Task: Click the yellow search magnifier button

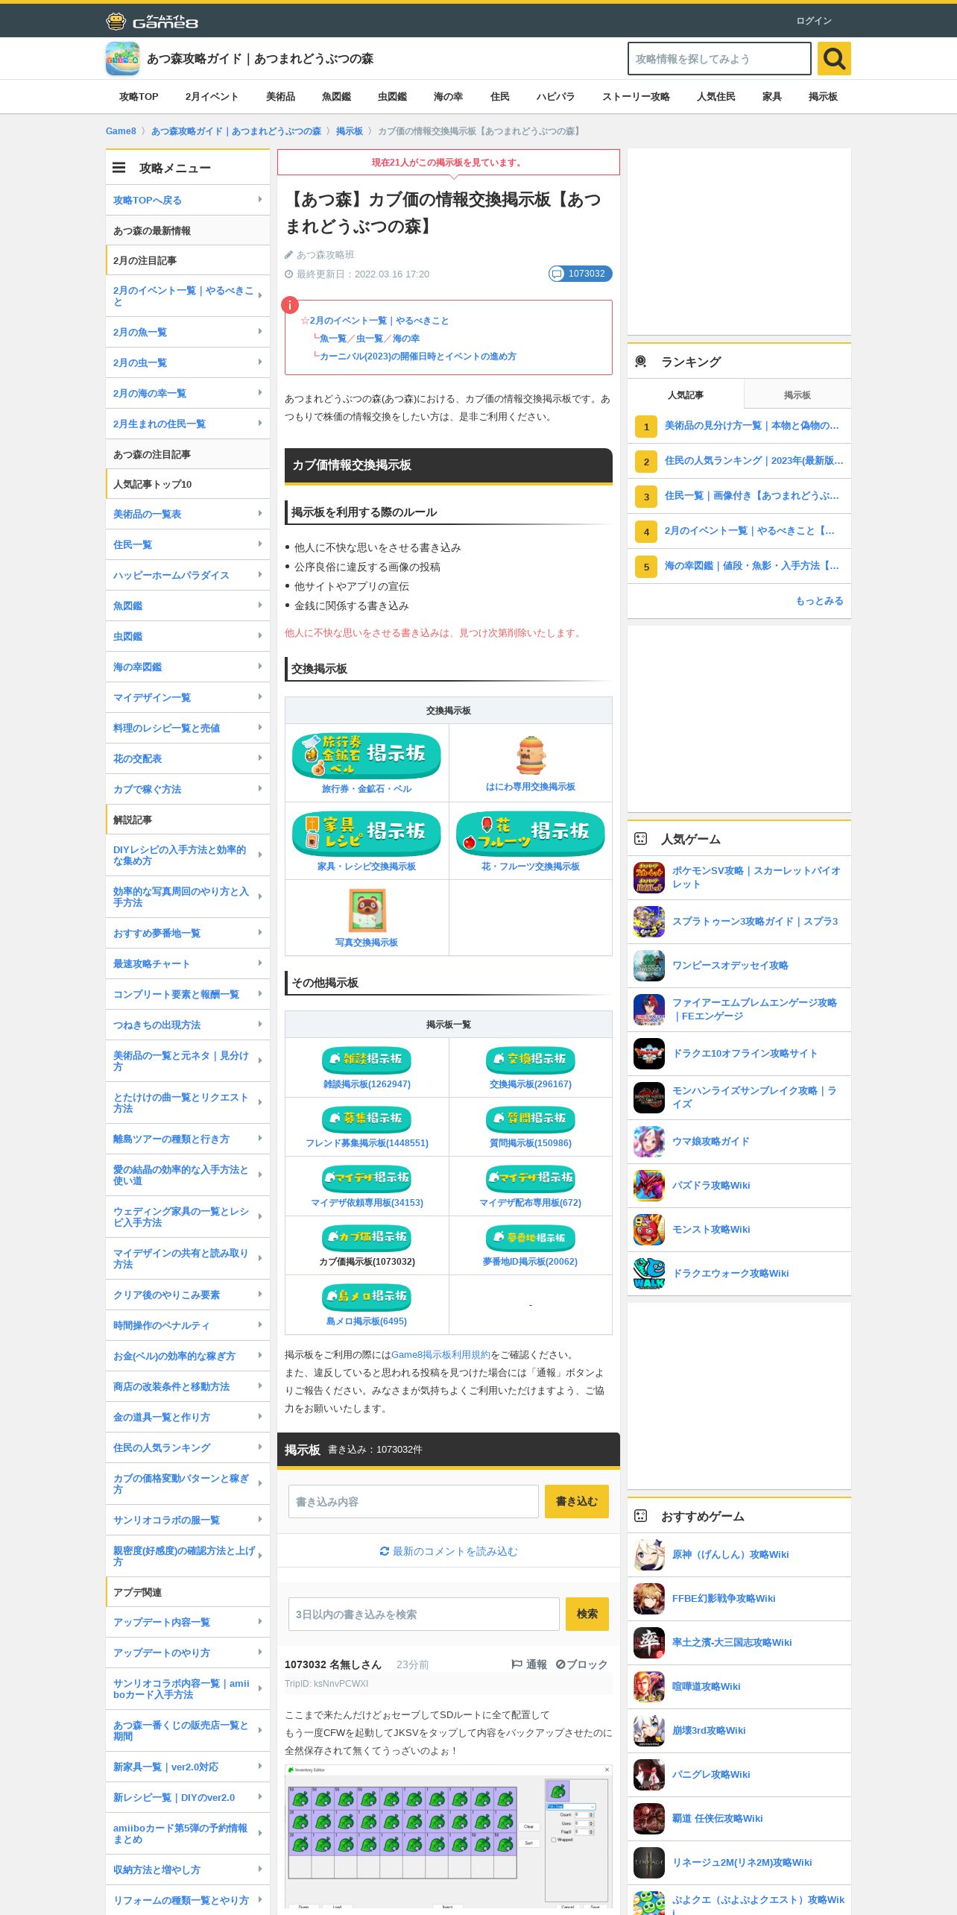Action: (x=834, y=58)
